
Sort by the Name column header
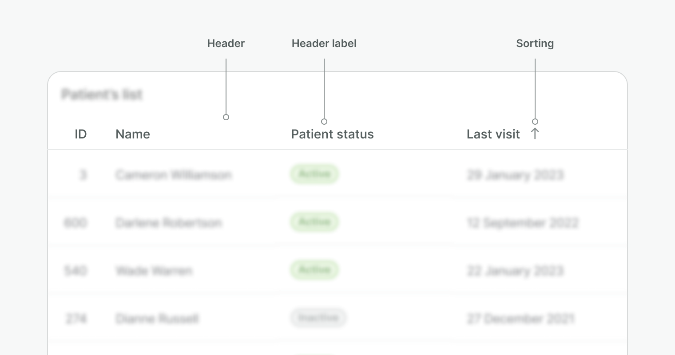pyautogui.click(x=132, y=134)
